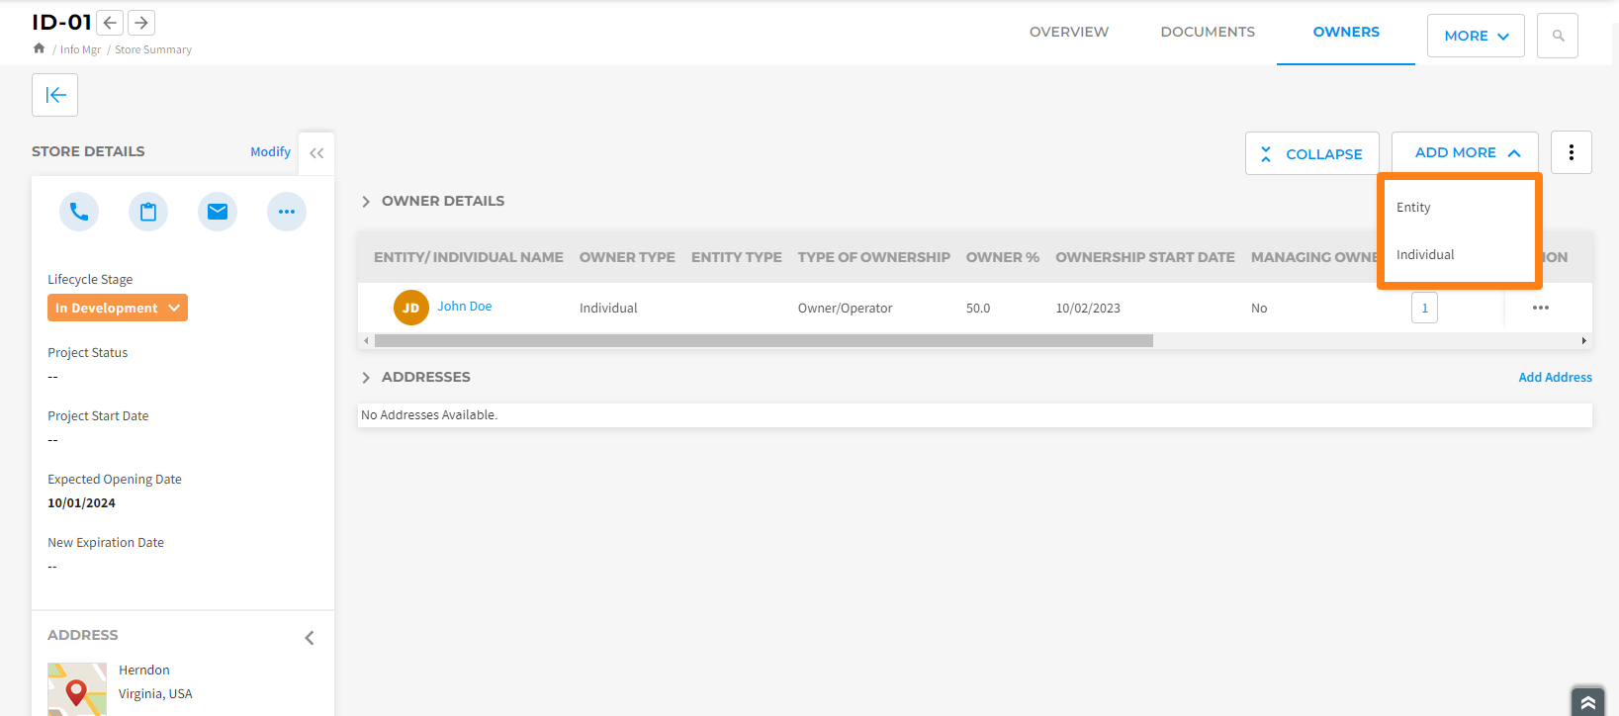Click the search magnifier icon

click(1558, 36)
